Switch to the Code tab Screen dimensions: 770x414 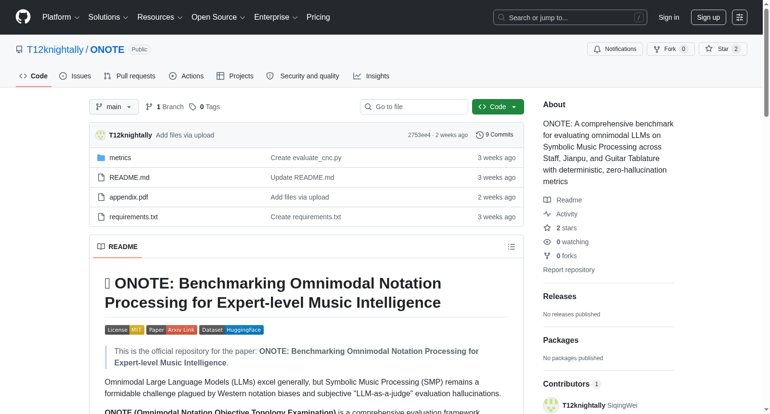pyautogui.click(x=34, y=76)
